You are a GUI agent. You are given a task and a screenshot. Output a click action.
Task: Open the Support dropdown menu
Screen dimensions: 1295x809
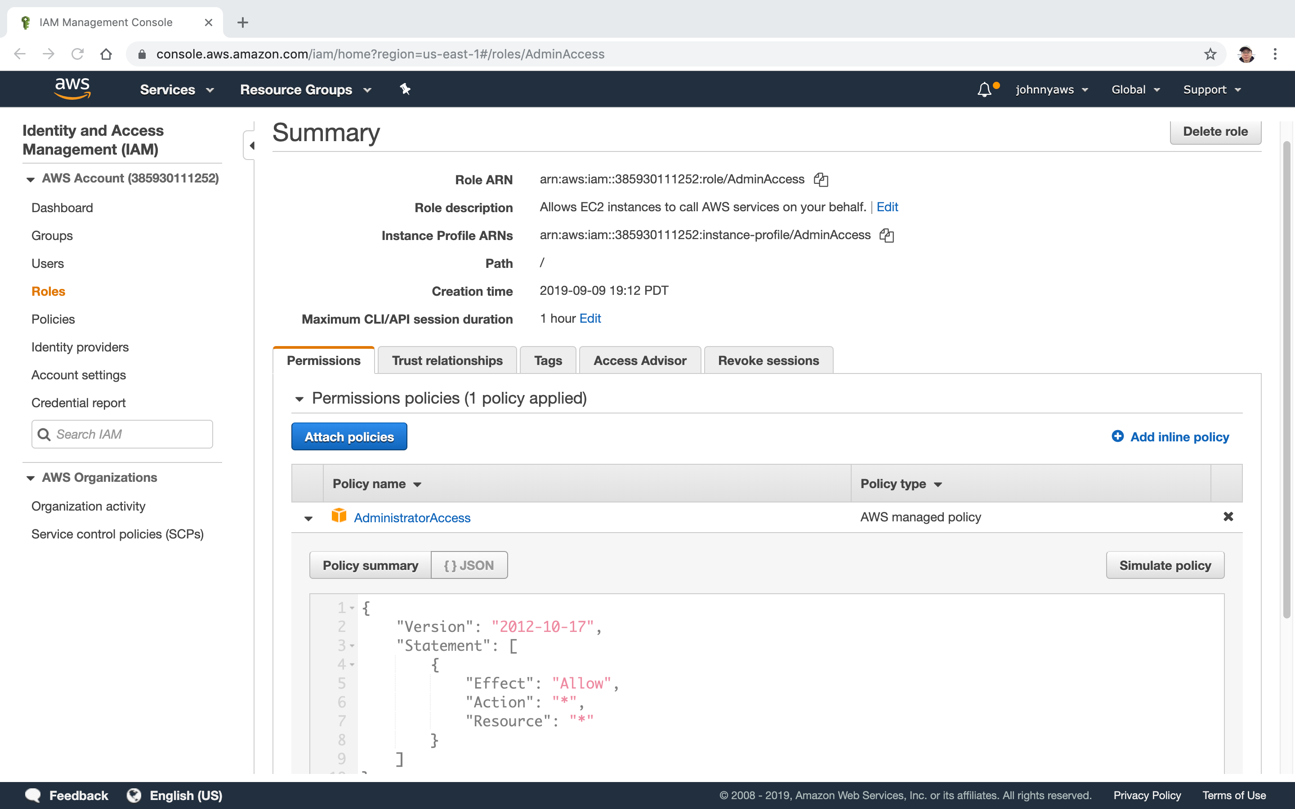pos(1212,90)
